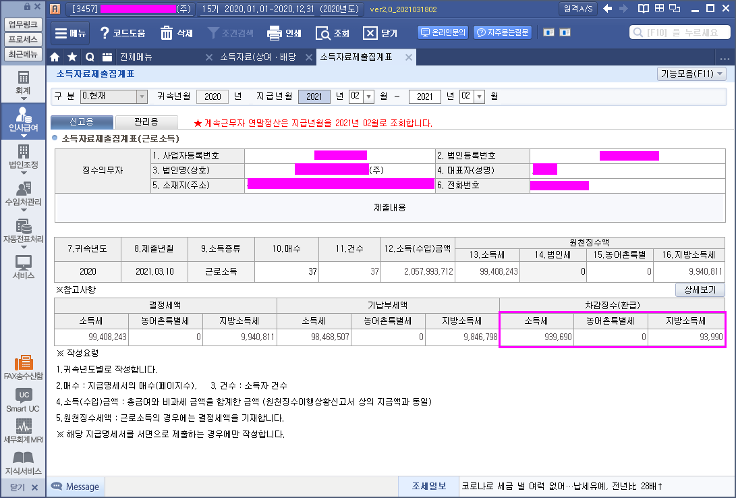
Task: Click the 2,057,993,712 income amount cell
Action: click(x=418, y=271)
